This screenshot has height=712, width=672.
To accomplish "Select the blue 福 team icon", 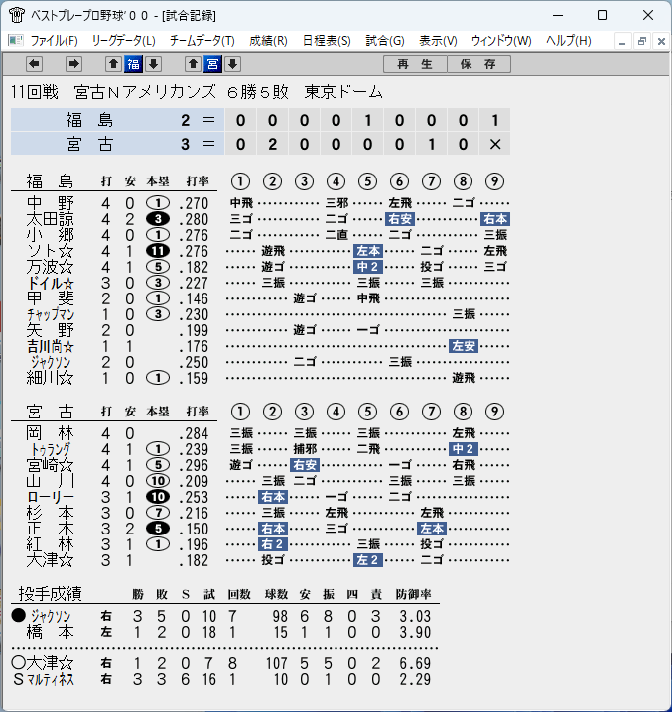I will click(x=134, y=64).
